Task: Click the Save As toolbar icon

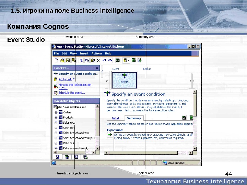Action: (74, 60)
